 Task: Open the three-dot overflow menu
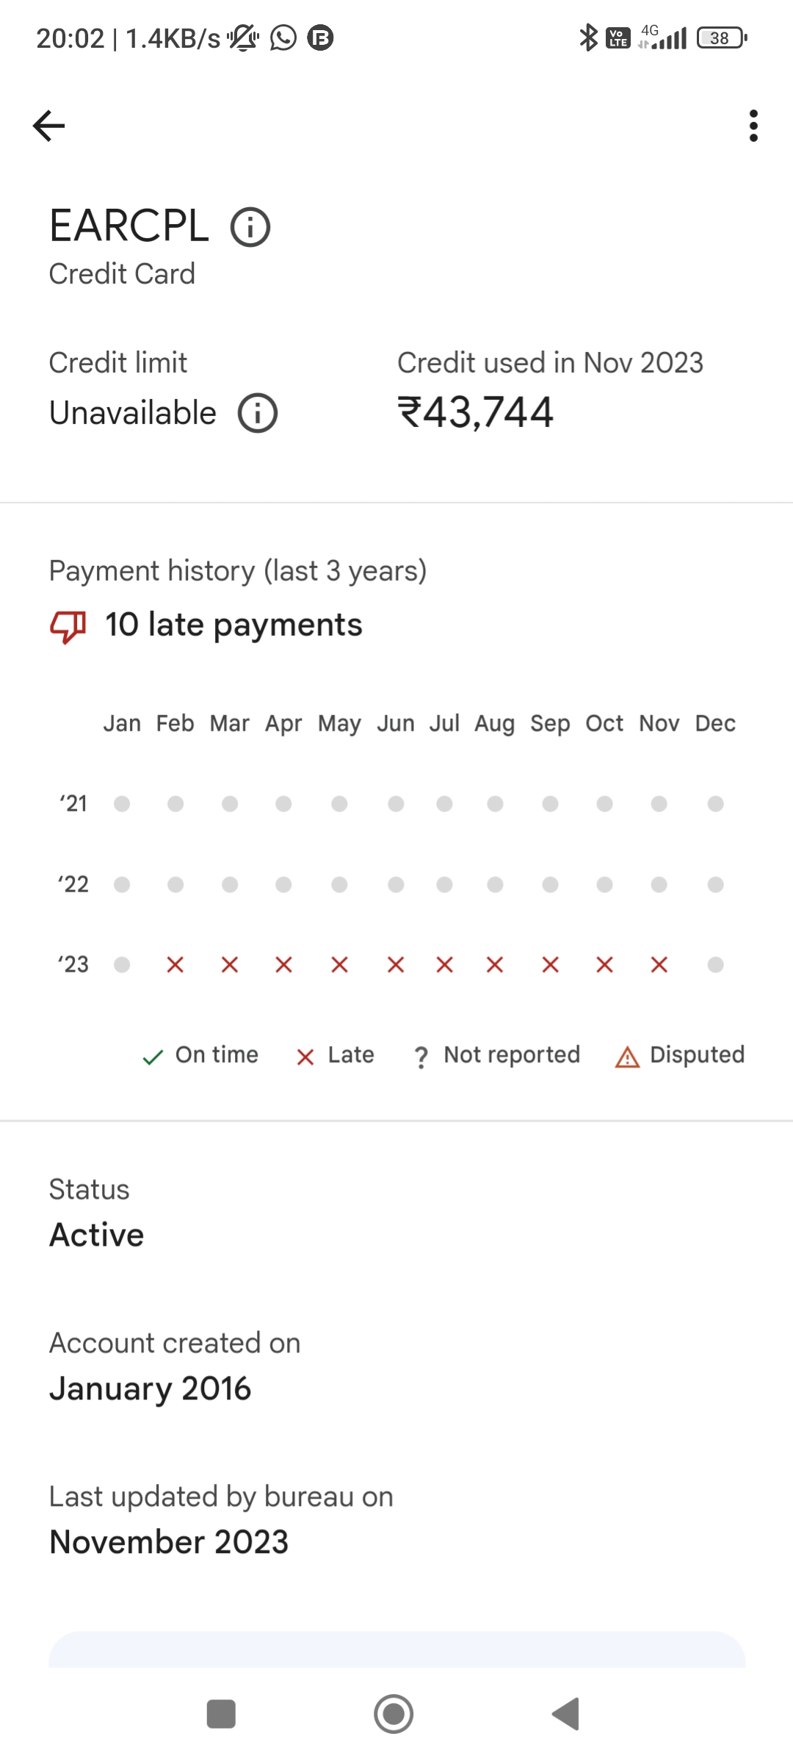(753, 126)
